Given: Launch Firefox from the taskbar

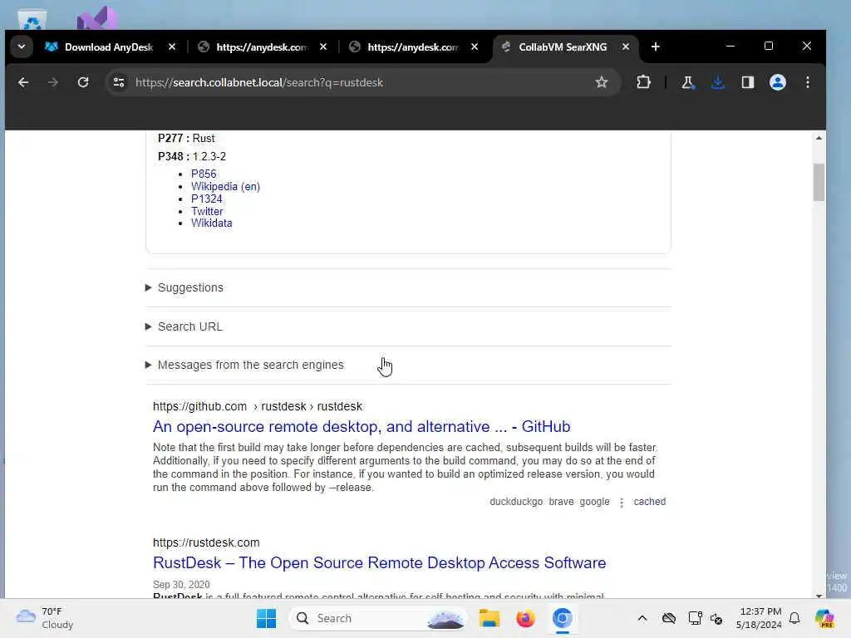Looking at the screenshot, I should coord(525,618).
